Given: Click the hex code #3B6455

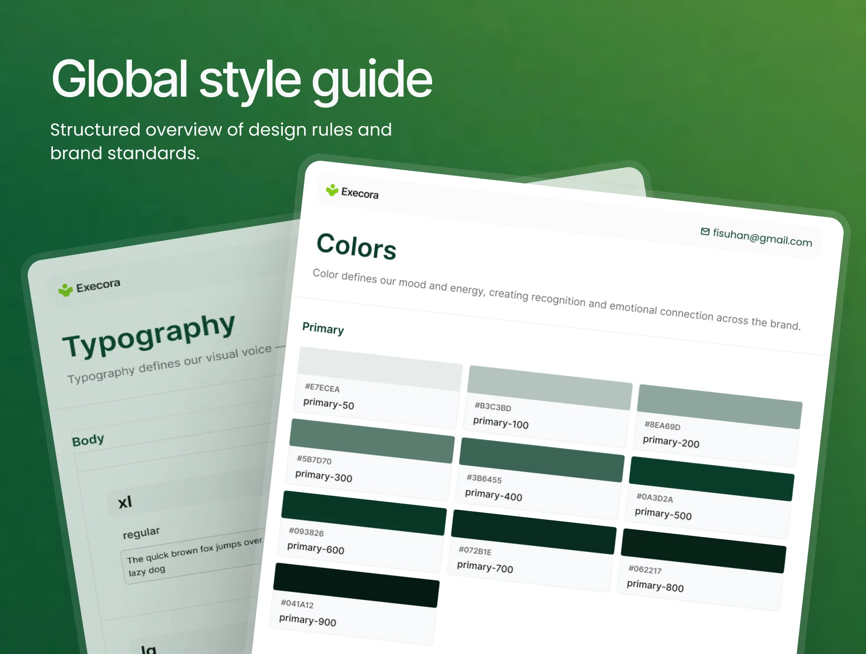Looking at the screenshot, I should (x=484, y=478).
